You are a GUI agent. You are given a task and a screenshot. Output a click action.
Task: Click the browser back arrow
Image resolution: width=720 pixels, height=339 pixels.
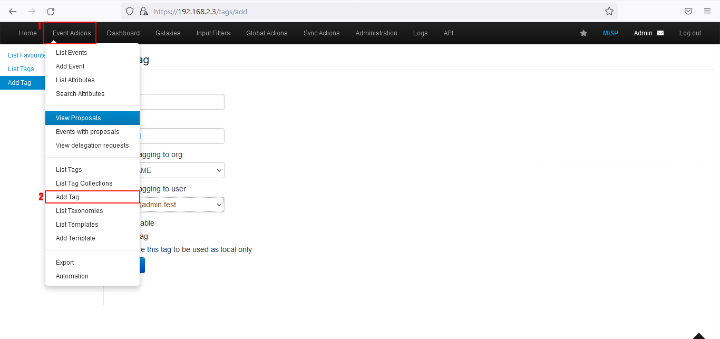13,11
